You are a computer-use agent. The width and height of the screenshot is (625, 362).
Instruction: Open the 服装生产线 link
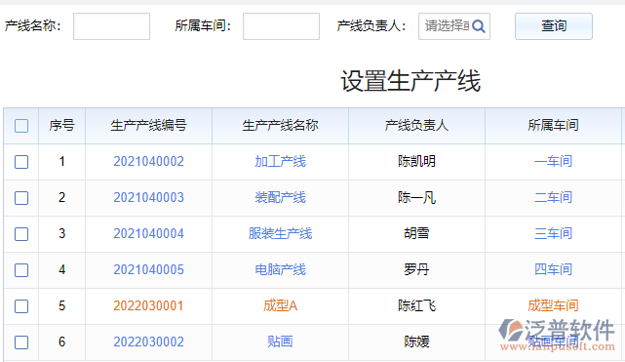(280, 233)
